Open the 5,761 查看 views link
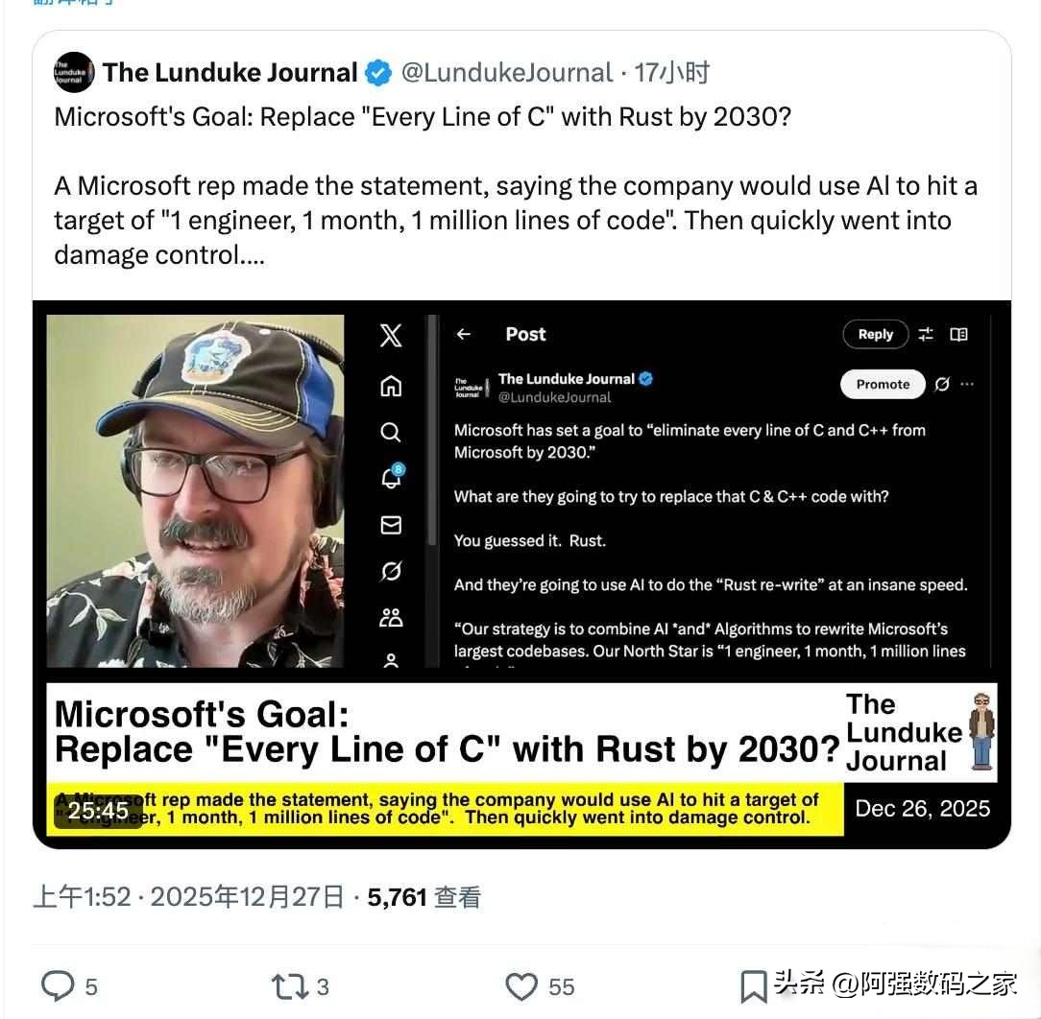Screen dimensions: 1041x1019 [424, 896]
